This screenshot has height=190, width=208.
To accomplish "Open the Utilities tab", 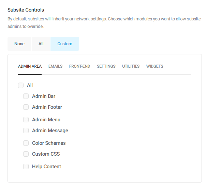I will tap(131, 66).
